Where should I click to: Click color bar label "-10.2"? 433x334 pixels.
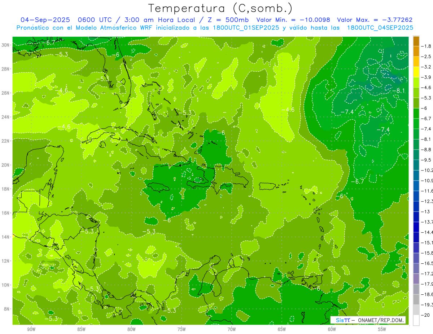pos(427,170)
